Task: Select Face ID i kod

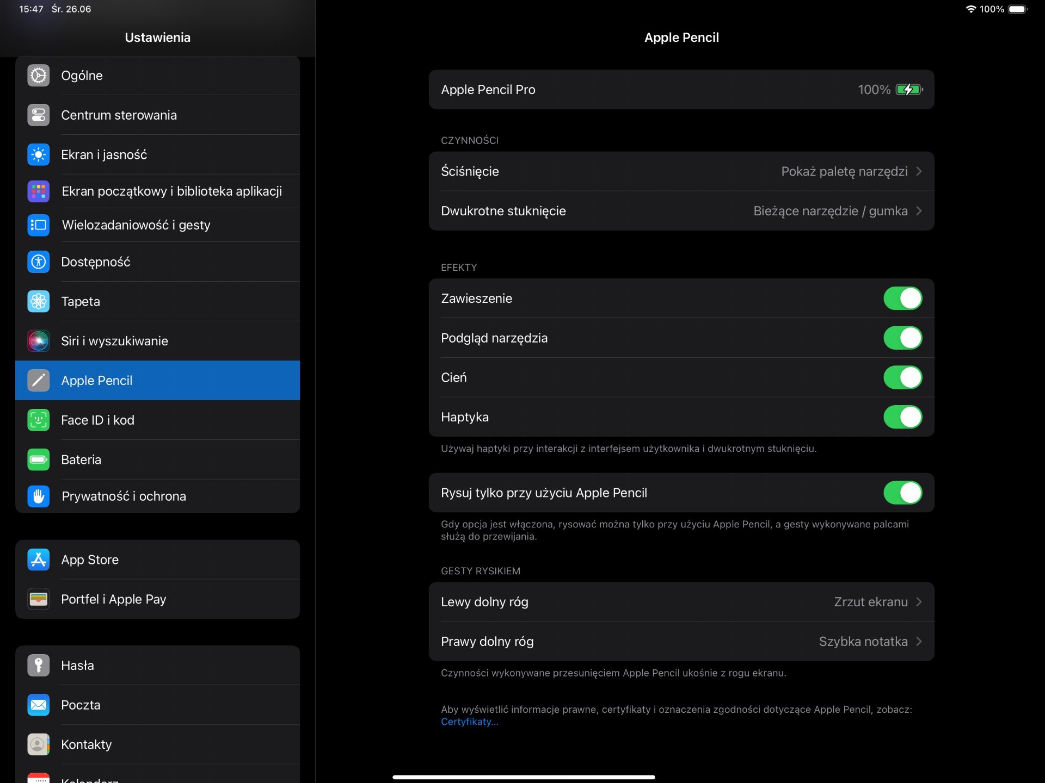Action: click(157, 420)
